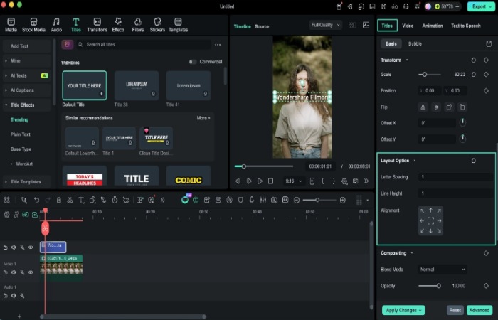This screenshot has width=498, height=320.
Task: Open the Transitions tab
Action: pos(97,25)
